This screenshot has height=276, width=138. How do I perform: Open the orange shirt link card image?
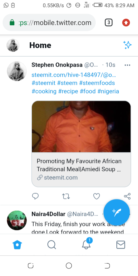(x=81, y=126)
